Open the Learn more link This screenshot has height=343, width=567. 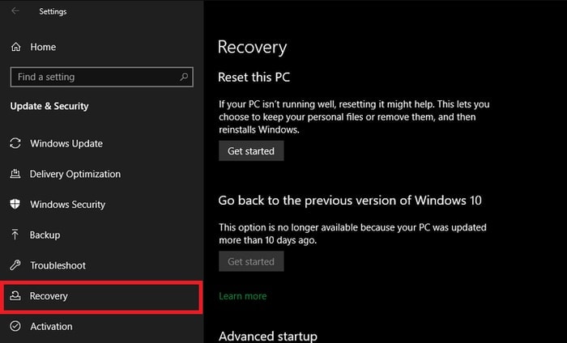click(243, 296)
